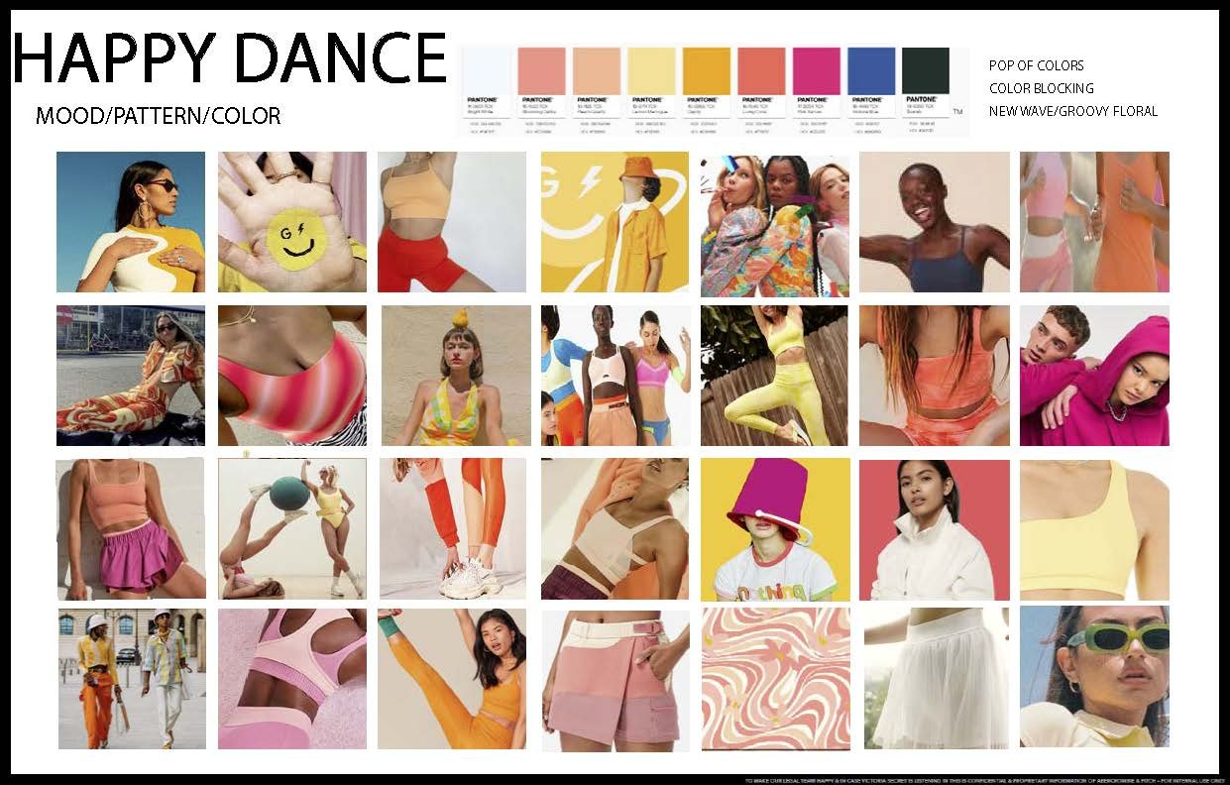Screen dimensions: 1230x785
Task: Open women with green exercise ball photo
Action: coord(292,529)
